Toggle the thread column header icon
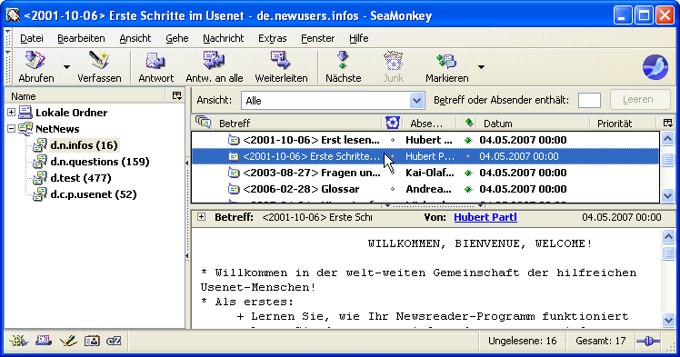This screenshot has width=680, height=357. coord(203,123)
